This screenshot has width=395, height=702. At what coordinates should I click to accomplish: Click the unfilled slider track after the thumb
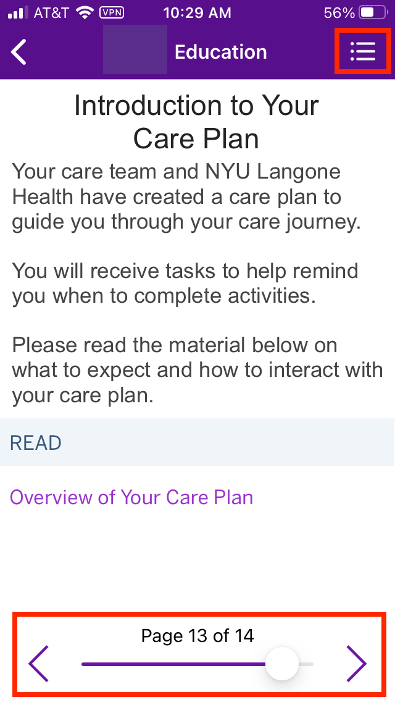coord(306,664)
